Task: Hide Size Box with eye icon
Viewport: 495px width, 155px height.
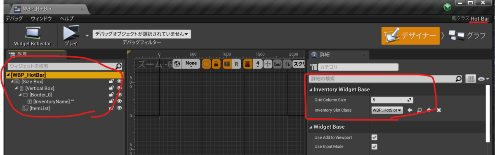Action: (119, 82)
